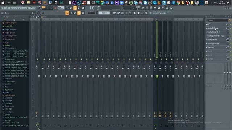Open the ADD menu
Screen dimensions: 232x130
pos(9,8)
